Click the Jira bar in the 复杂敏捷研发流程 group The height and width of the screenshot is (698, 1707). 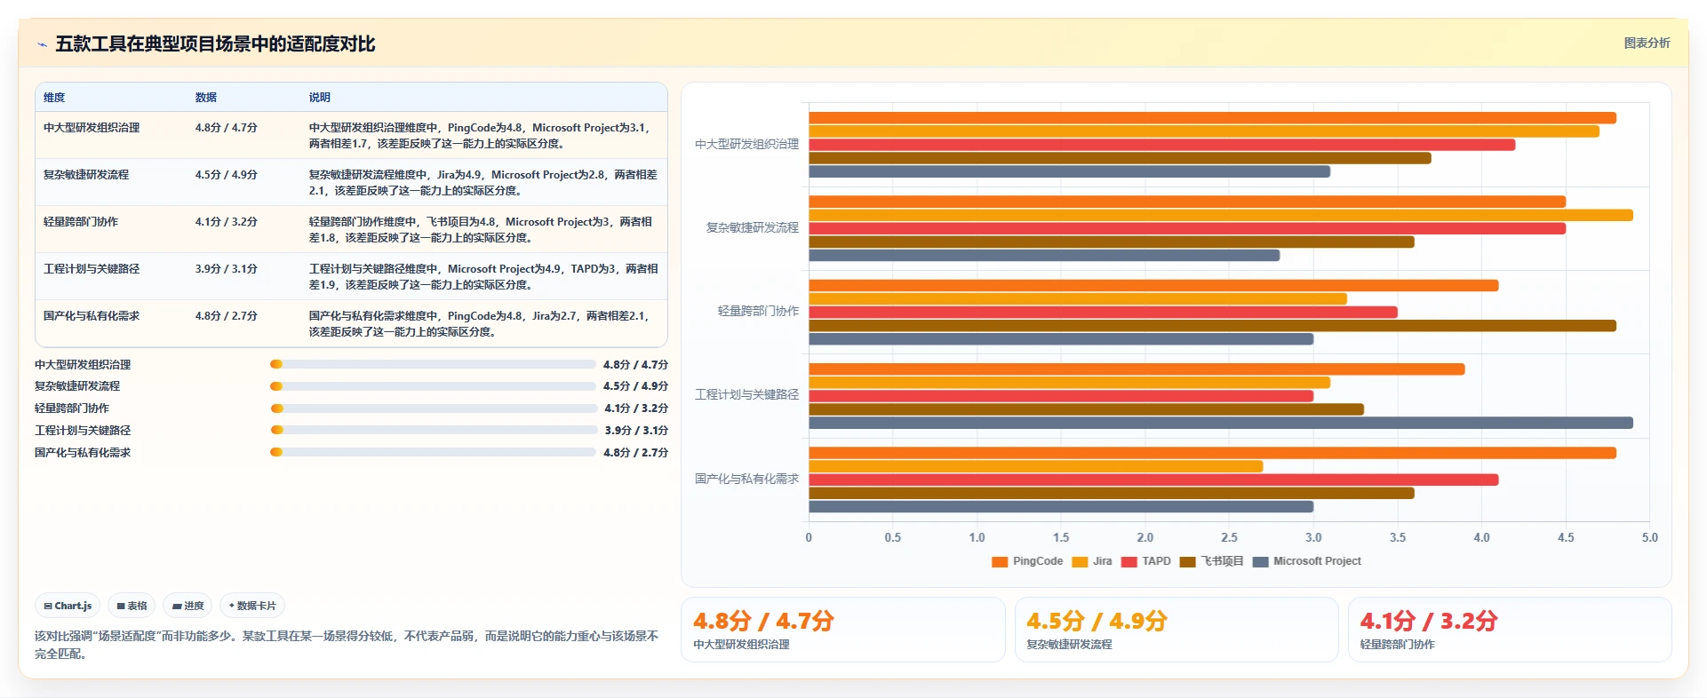point(1221,215)
